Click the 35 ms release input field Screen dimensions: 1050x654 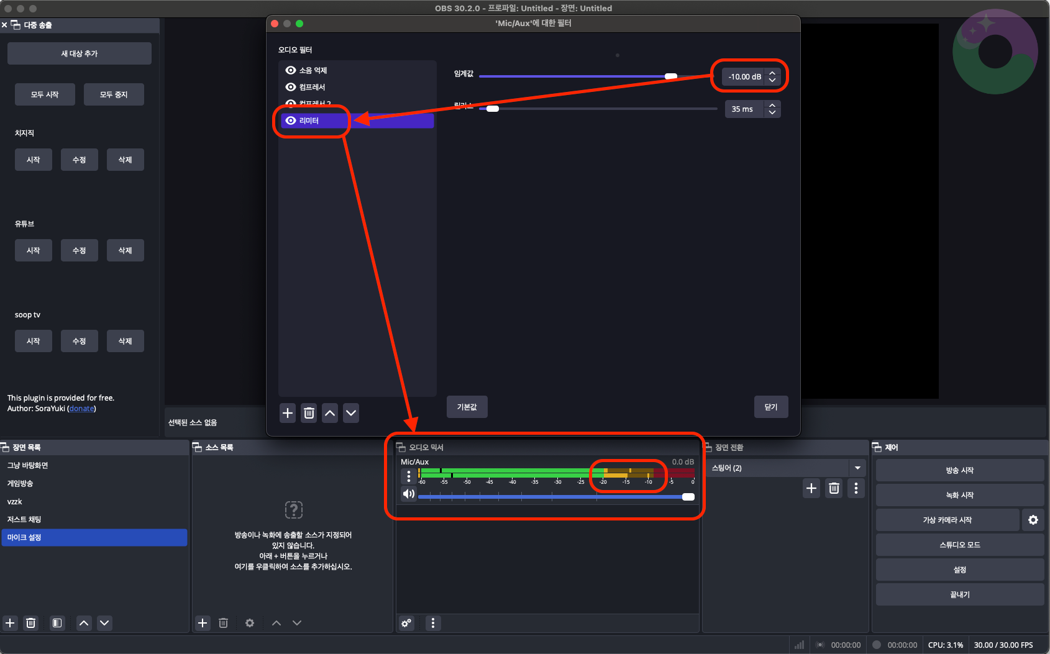pos(744,109)
